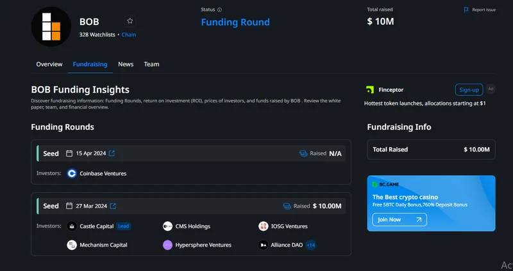Click the '$ 10M' total raised value
Screen dimensions: 513x271
click(380, 22)
